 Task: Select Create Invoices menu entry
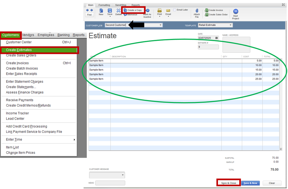tap(39, 63)
